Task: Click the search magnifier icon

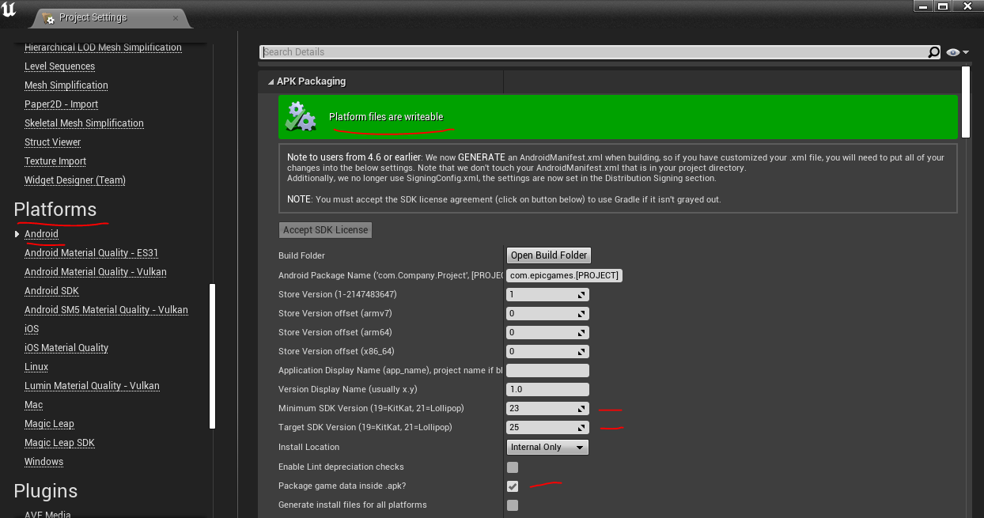Action: 934,52
